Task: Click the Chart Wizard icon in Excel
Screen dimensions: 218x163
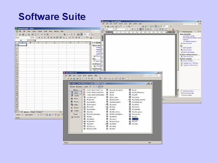Action: pyautogui.click(x=78, y=34)
